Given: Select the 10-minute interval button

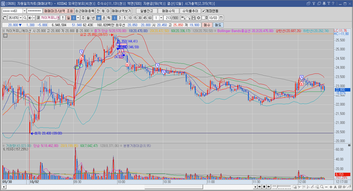Looking at the screenshot, I should pyautogui.click(x=130, y=18).
